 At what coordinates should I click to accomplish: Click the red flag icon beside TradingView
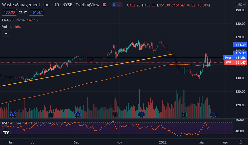(104, 5)
